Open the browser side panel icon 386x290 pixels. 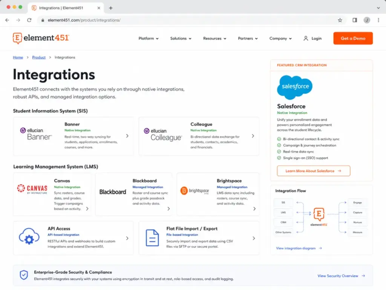click(x=355, y=20)
